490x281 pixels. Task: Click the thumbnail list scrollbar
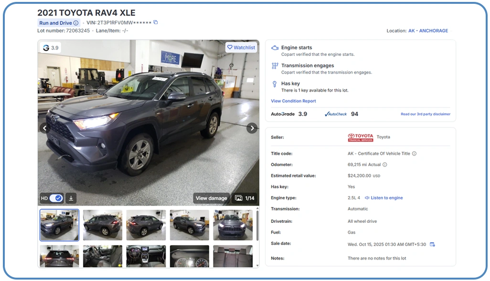[x=257, y=226]
